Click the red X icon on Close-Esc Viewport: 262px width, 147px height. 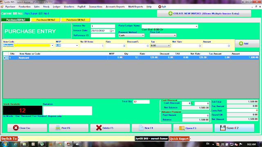coord(16,128)
